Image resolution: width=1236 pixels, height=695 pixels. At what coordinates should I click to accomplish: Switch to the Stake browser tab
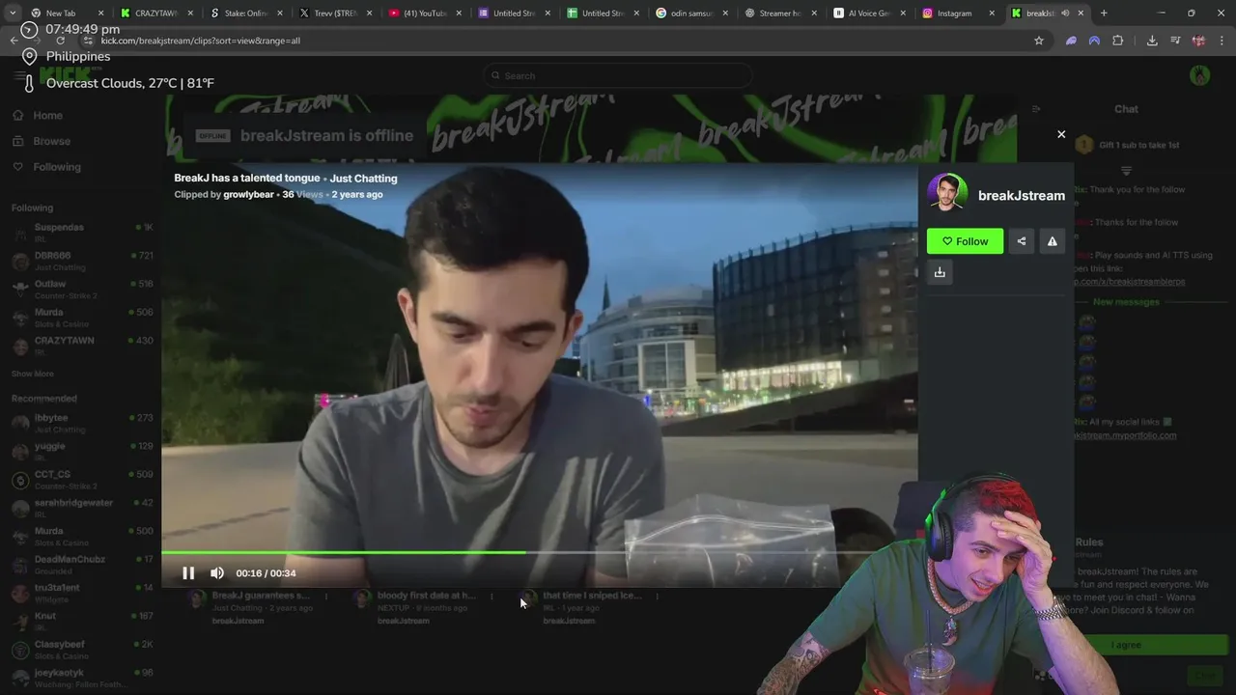[x=245, y=14]
